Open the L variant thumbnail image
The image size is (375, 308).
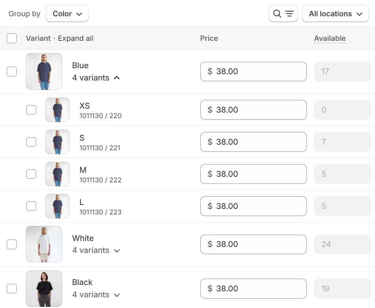click(57, 206)
